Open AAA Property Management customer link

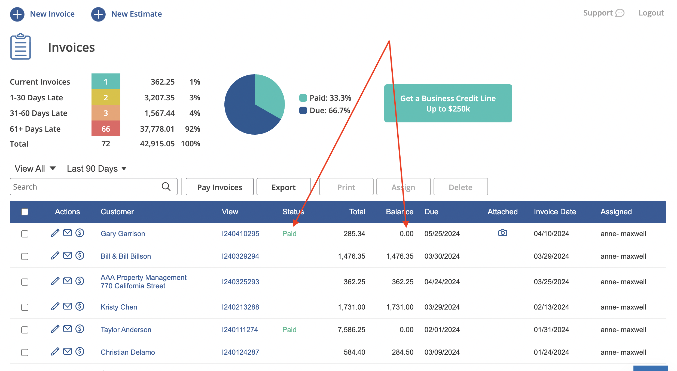(144, 282)
